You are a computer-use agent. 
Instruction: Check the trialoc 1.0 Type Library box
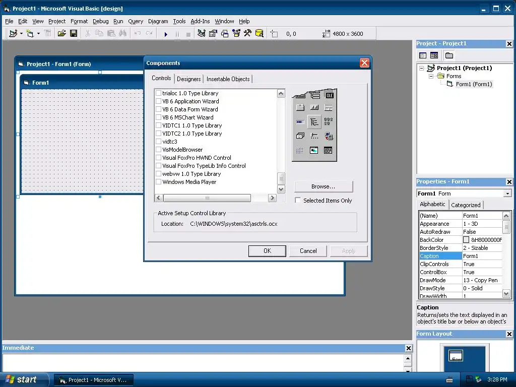158,93
